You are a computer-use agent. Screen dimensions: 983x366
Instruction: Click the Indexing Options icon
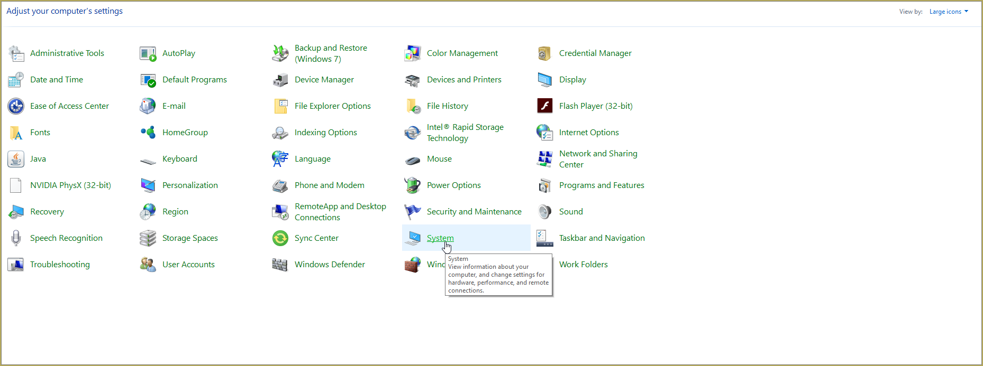(x=280, y=133)
